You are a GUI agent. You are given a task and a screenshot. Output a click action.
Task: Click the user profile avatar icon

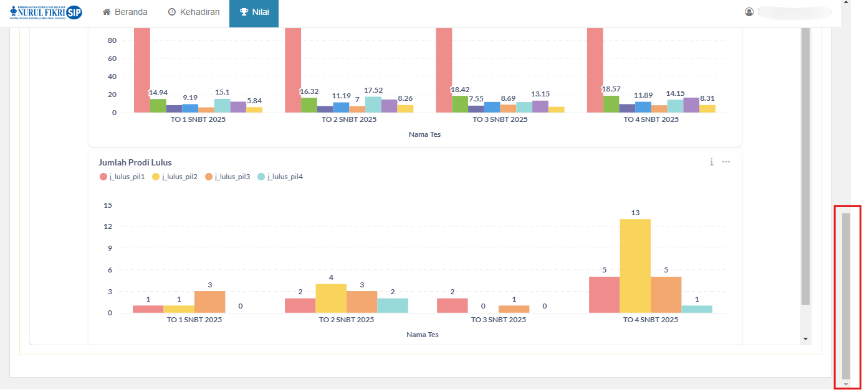point(749,12)
